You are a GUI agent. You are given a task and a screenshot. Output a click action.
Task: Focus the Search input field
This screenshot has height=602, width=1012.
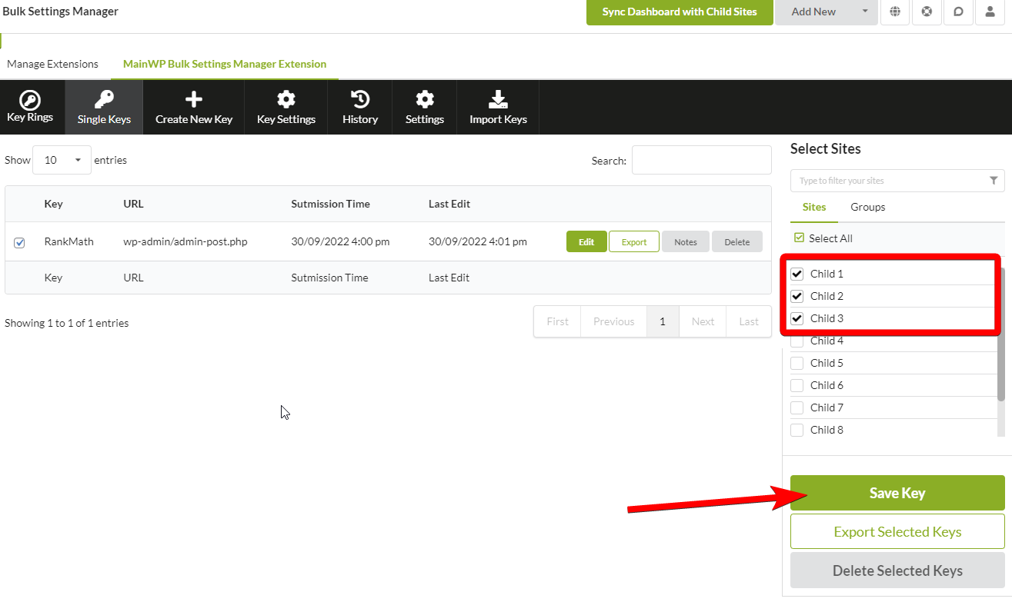point(702,160)
